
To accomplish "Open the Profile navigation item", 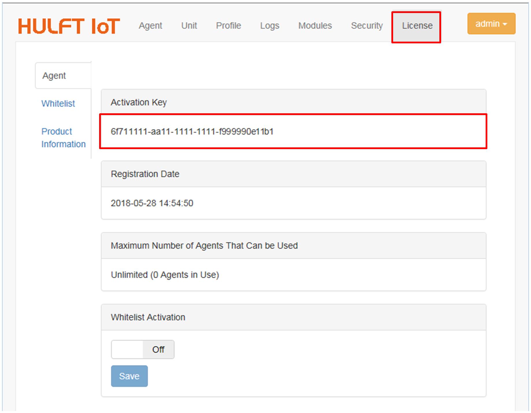I will [228, 26].
